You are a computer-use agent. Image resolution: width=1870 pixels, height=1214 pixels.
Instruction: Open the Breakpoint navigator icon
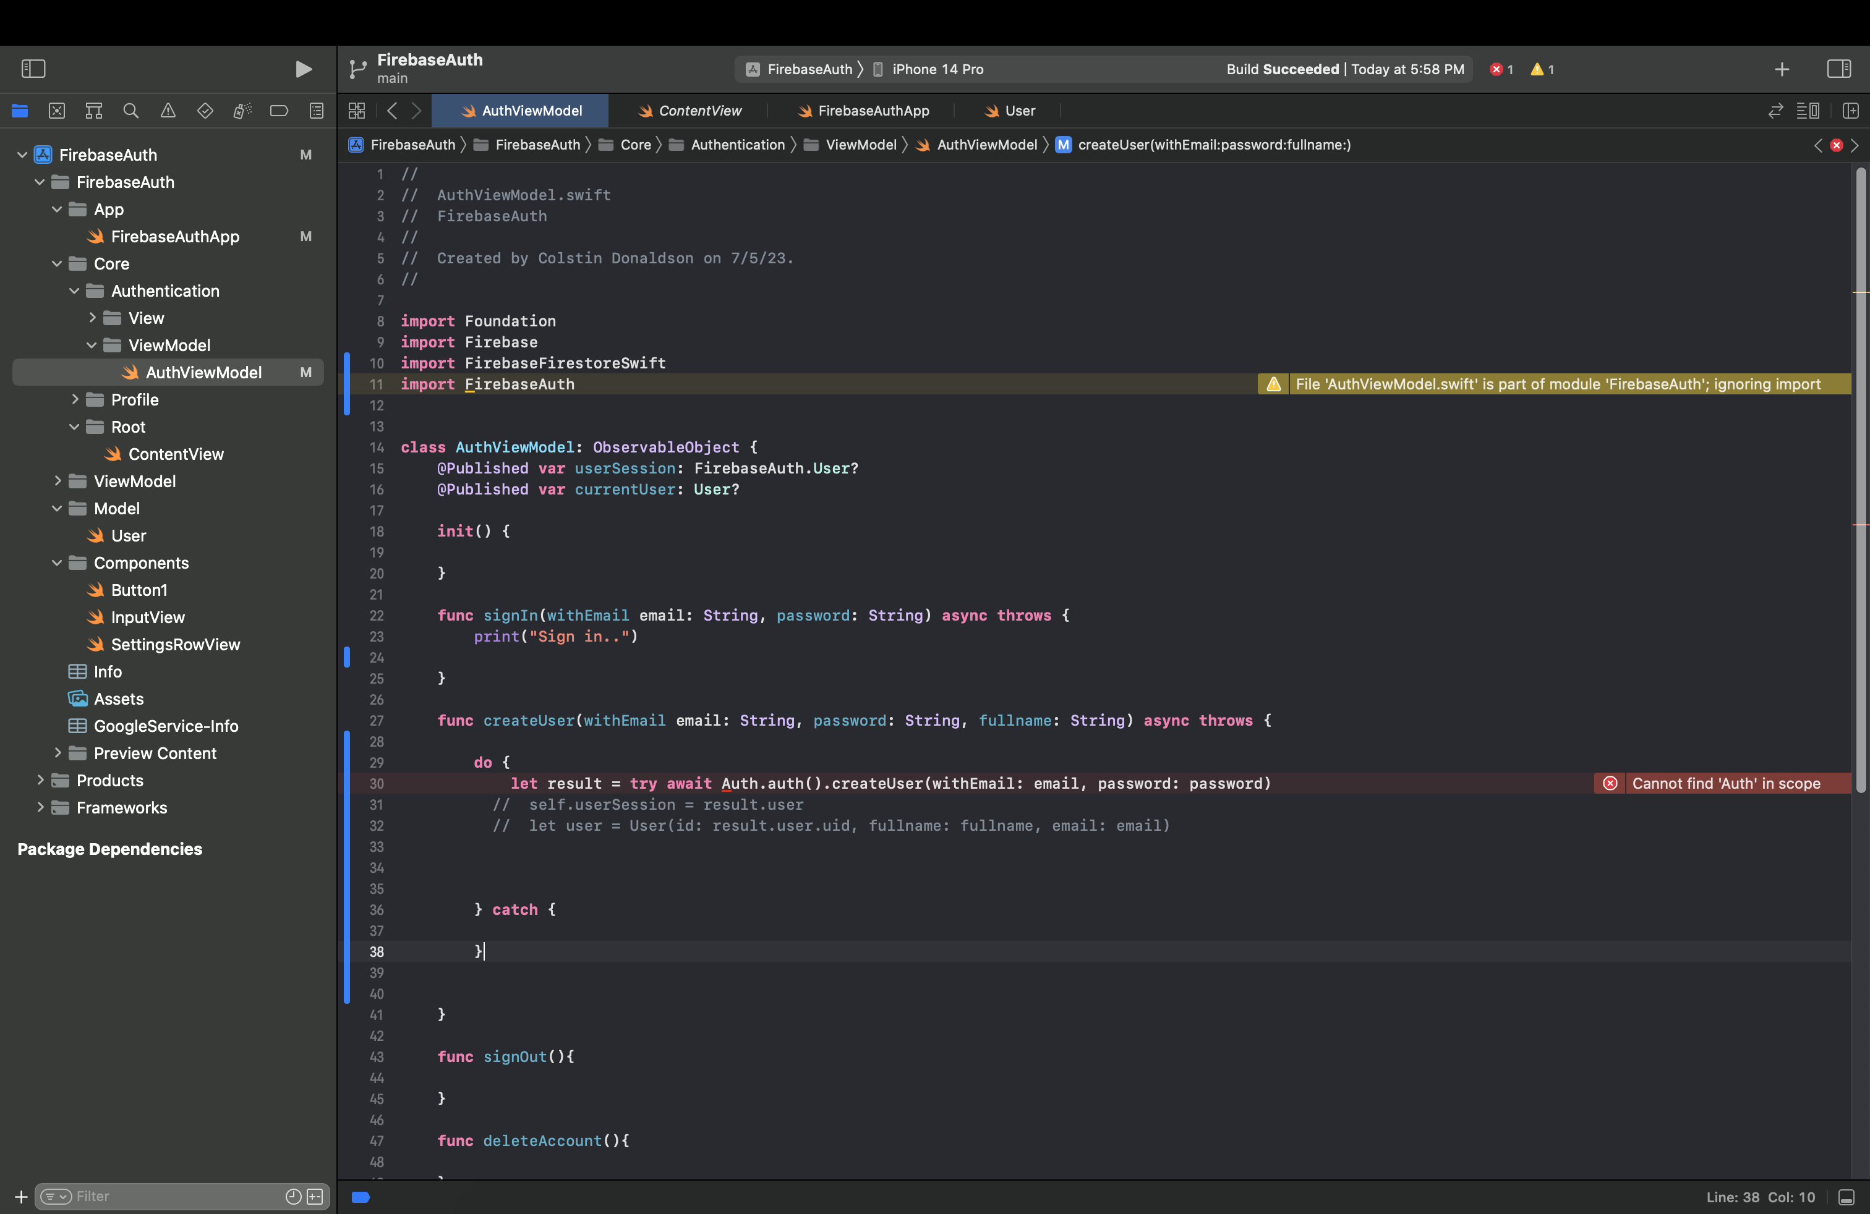point(279,111)
